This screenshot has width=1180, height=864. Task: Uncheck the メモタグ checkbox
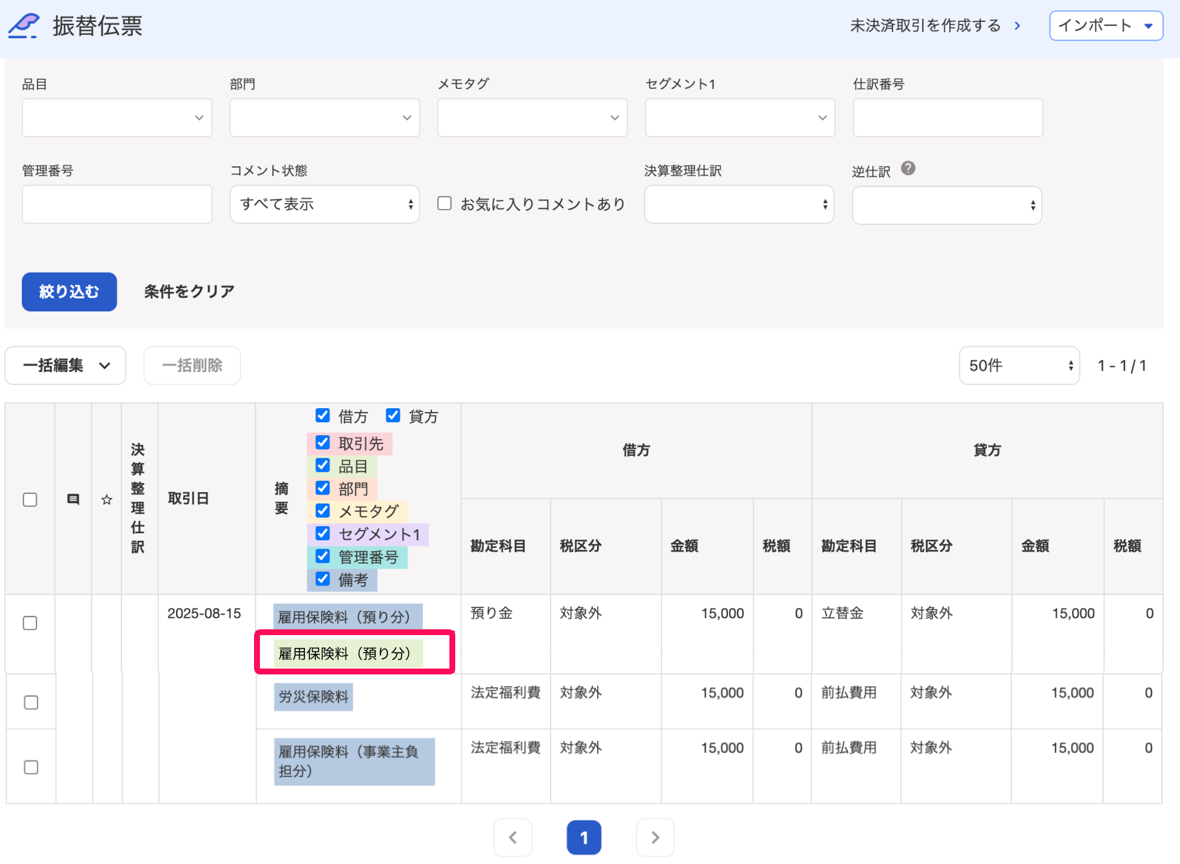[322, 511]
